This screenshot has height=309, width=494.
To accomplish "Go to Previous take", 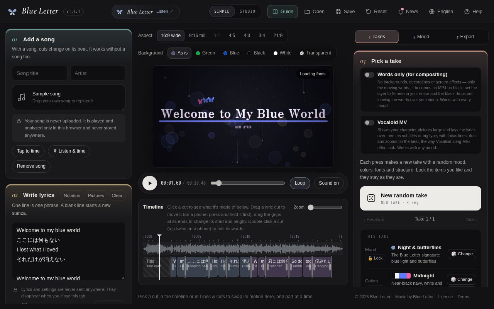I will [x=374, y=219].
